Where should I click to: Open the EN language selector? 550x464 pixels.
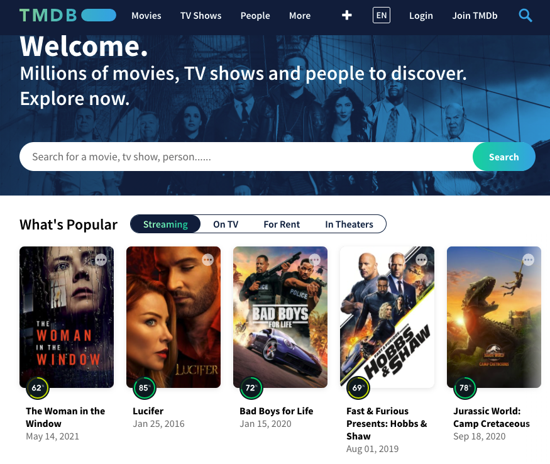pos(382,15)
